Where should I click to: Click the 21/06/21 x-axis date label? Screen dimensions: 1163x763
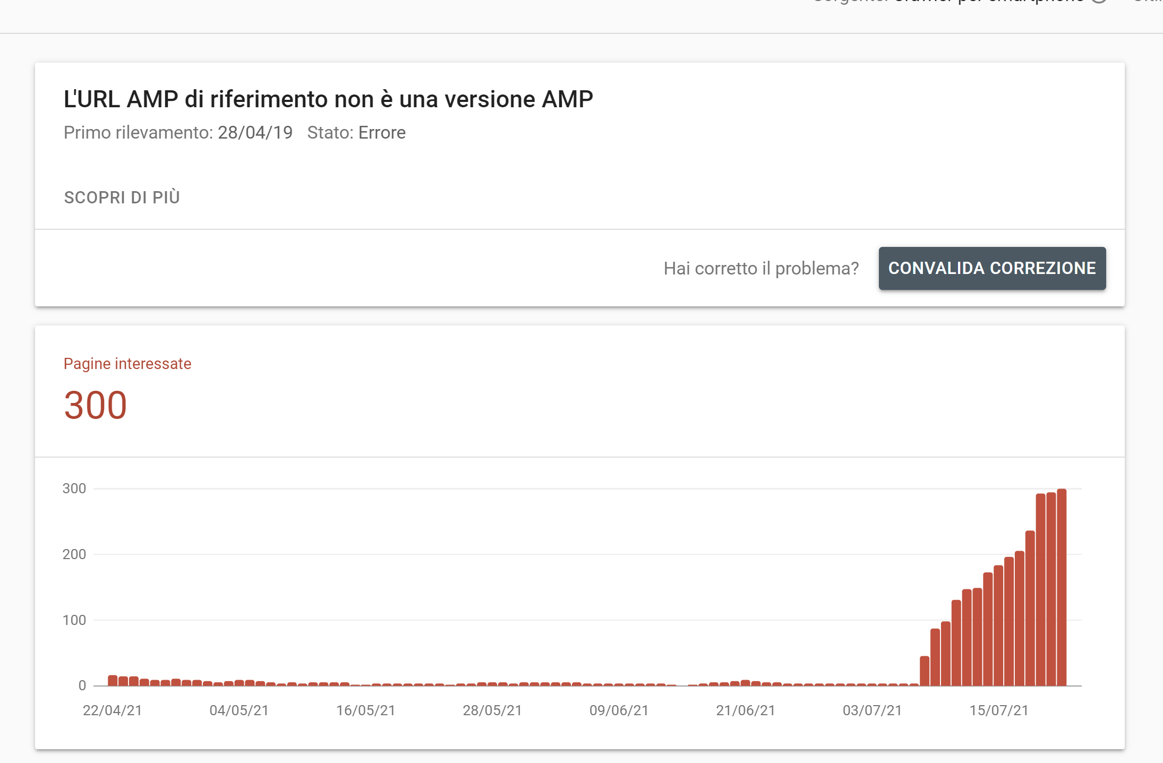click(746, 710)
